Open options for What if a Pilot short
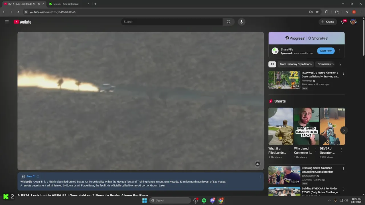 [290, 150]
